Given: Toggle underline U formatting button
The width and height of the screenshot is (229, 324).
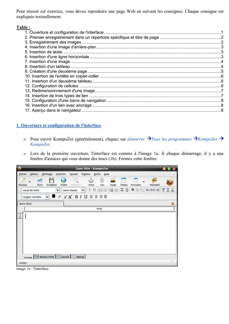Looking at the screenshot, I should [x=86, y=197].
